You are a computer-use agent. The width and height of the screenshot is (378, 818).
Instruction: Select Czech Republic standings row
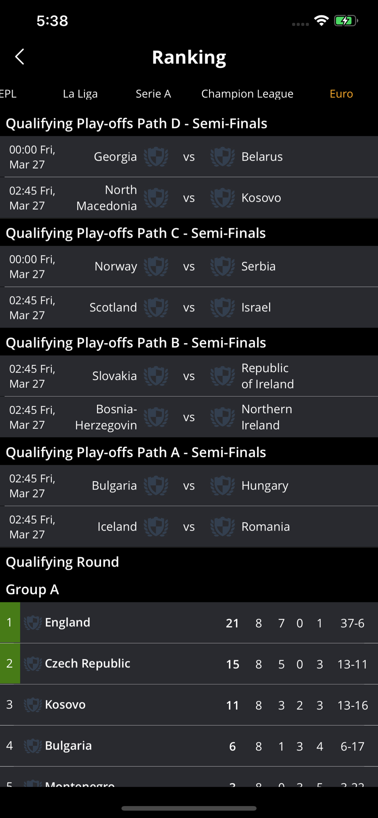(x=189, y=663)
